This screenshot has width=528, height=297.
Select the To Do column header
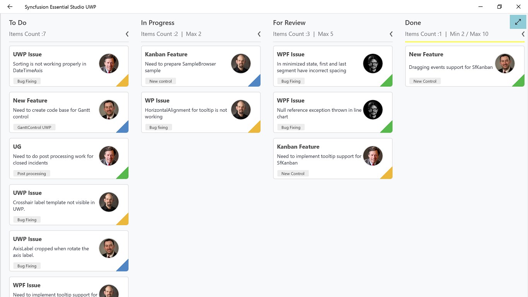tap(18, 23)
